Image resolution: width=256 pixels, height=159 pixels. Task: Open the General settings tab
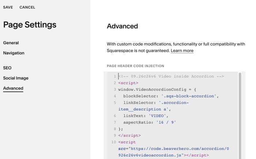pos(11,43)
